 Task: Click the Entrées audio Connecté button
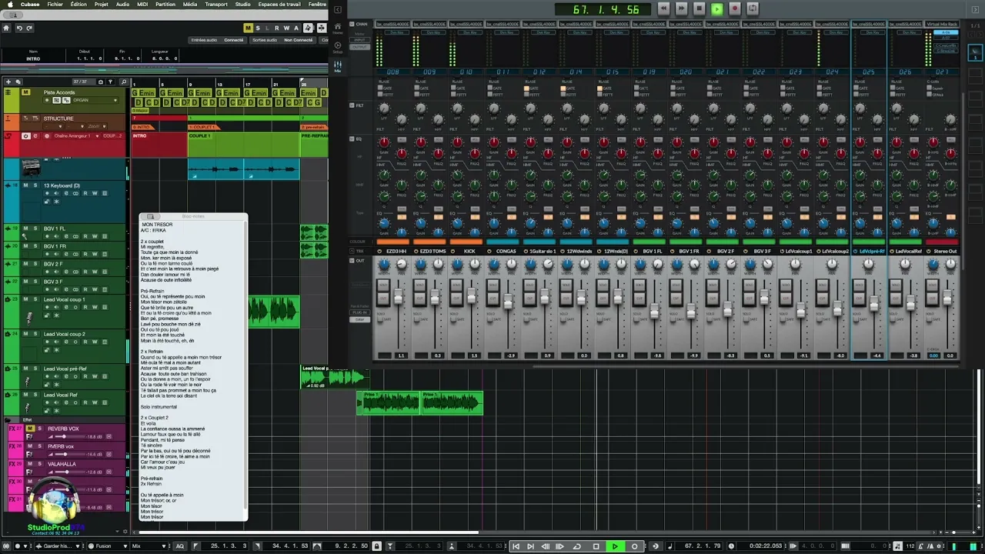coord(217,40)
